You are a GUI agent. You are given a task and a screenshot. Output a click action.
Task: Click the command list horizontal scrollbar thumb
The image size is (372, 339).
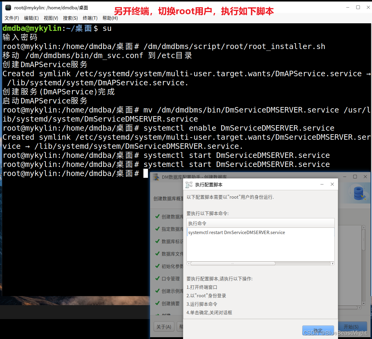coord(233,263)
